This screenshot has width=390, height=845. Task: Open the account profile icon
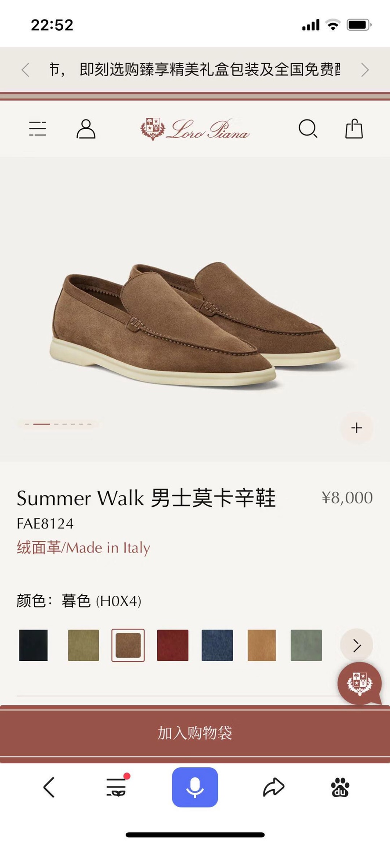pos(86,129)
